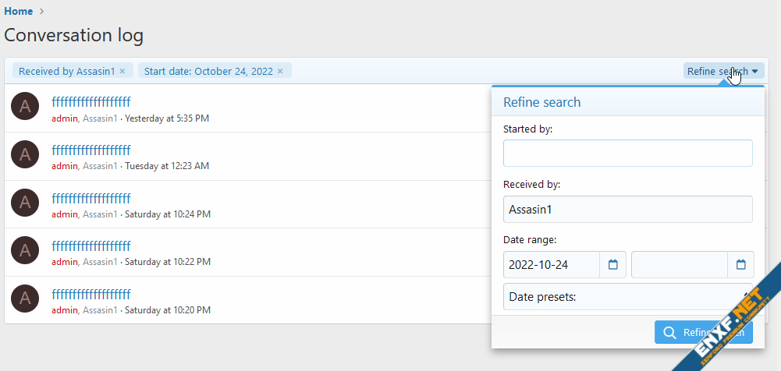Click the empty end date field
Image resolution: width=781 pixels, height=371 pixels.
(679, 265)
